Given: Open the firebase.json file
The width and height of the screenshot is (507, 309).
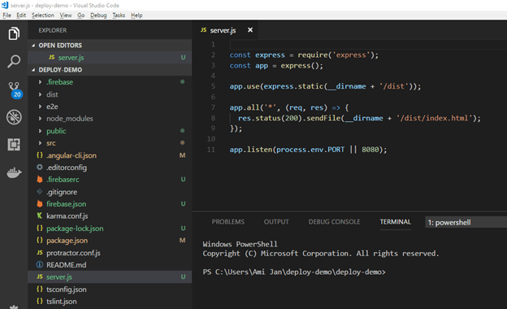Looking at the screenshot, I should 110,204.
